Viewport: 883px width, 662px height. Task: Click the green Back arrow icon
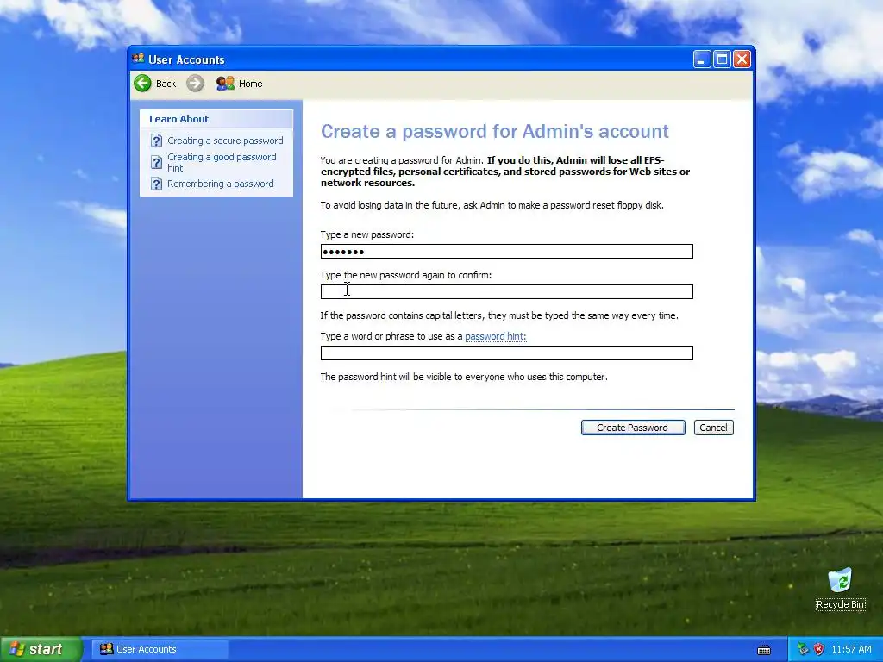[x=142, y=84]
